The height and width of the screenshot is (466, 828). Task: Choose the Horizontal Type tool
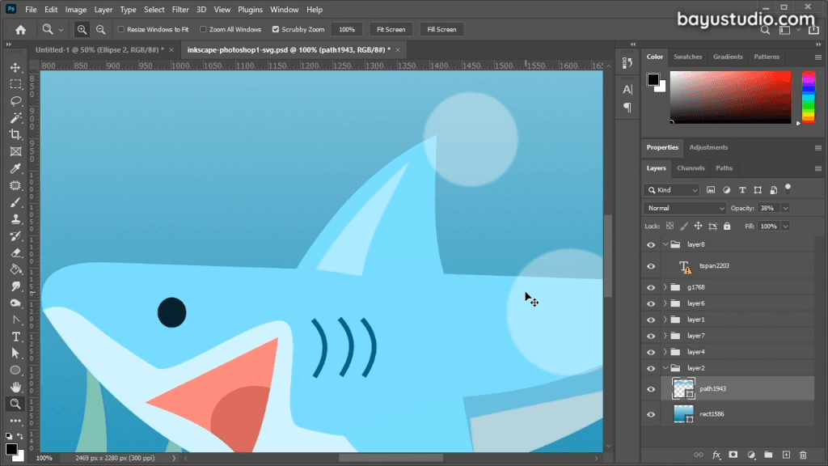coord(15,337)
